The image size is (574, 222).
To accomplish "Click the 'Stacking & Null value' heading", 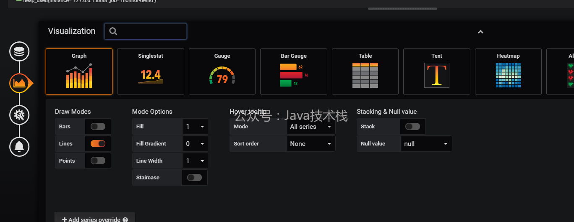I will [386, 112].
